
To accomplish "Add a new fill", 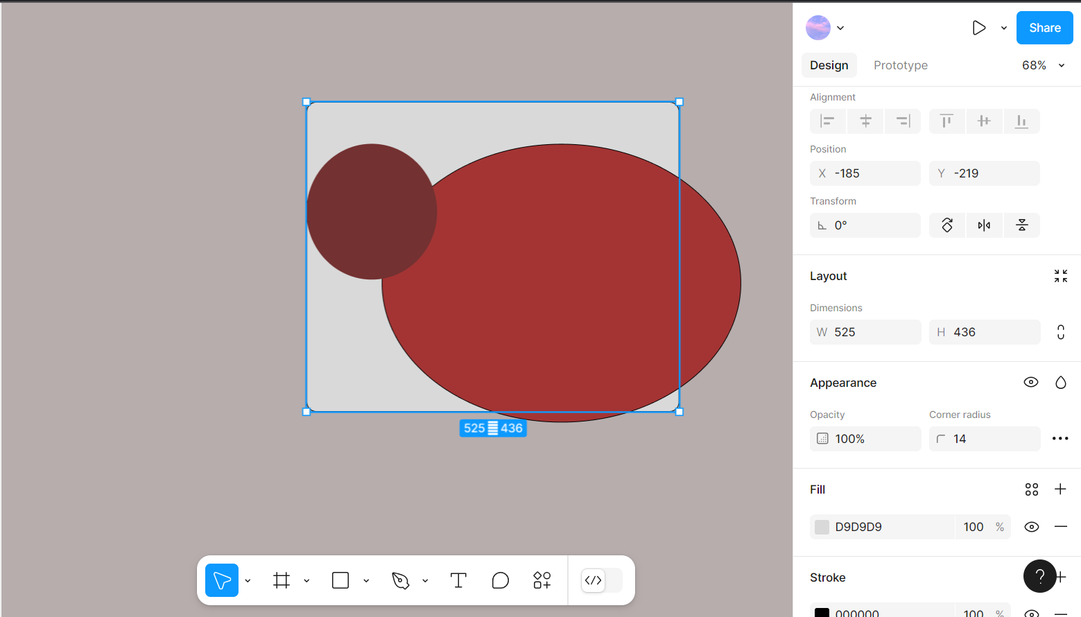I will (x=1060, y=489).
